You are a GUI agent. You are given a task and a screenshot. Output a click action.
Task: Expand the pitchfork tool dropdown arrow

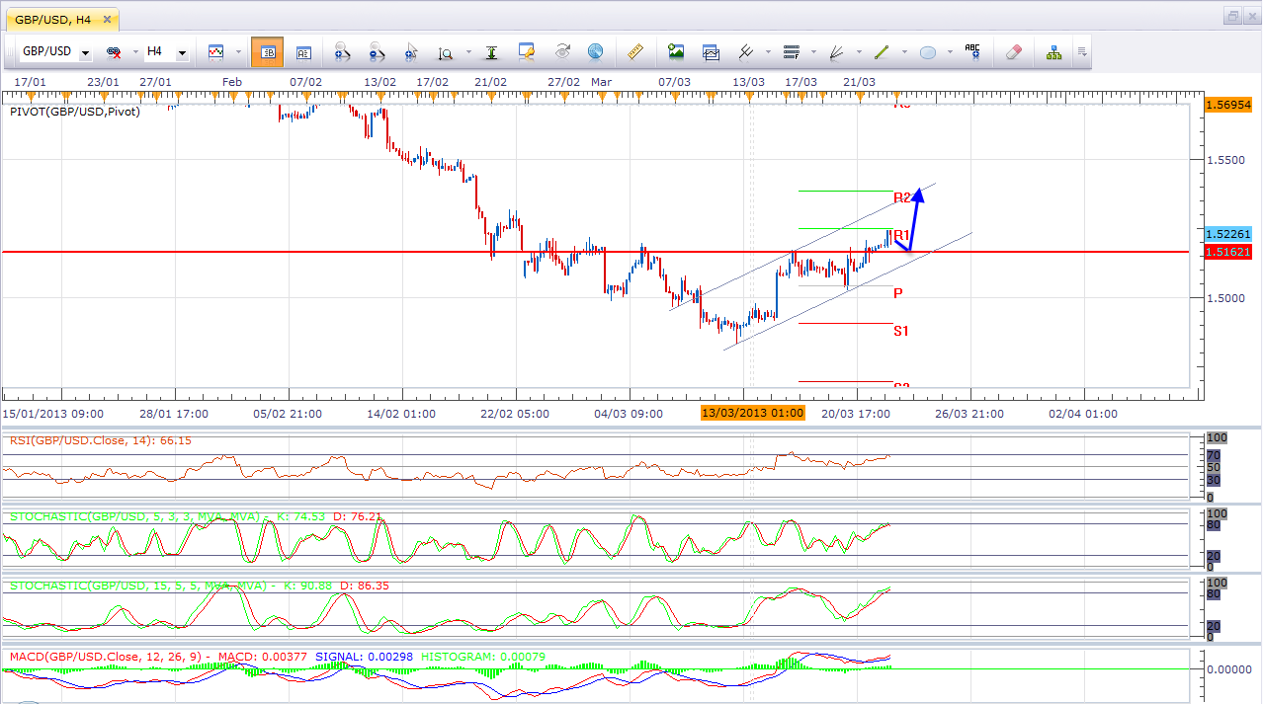tap(768, 52)
